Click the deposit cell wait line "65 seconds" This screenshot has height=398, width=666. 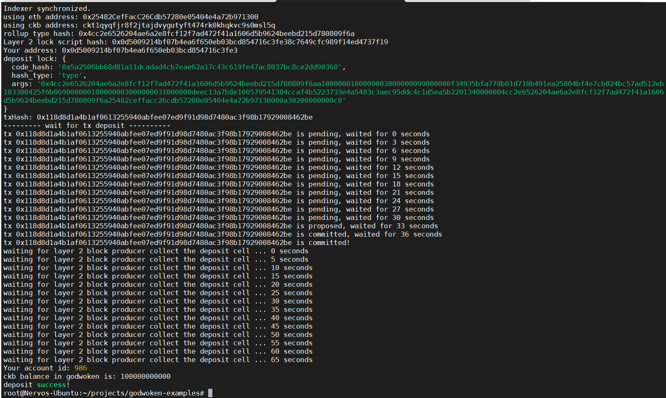pos(158,360)
